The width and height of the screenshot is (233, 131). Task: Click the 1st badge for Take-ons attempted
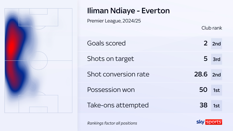click(217, 106)
